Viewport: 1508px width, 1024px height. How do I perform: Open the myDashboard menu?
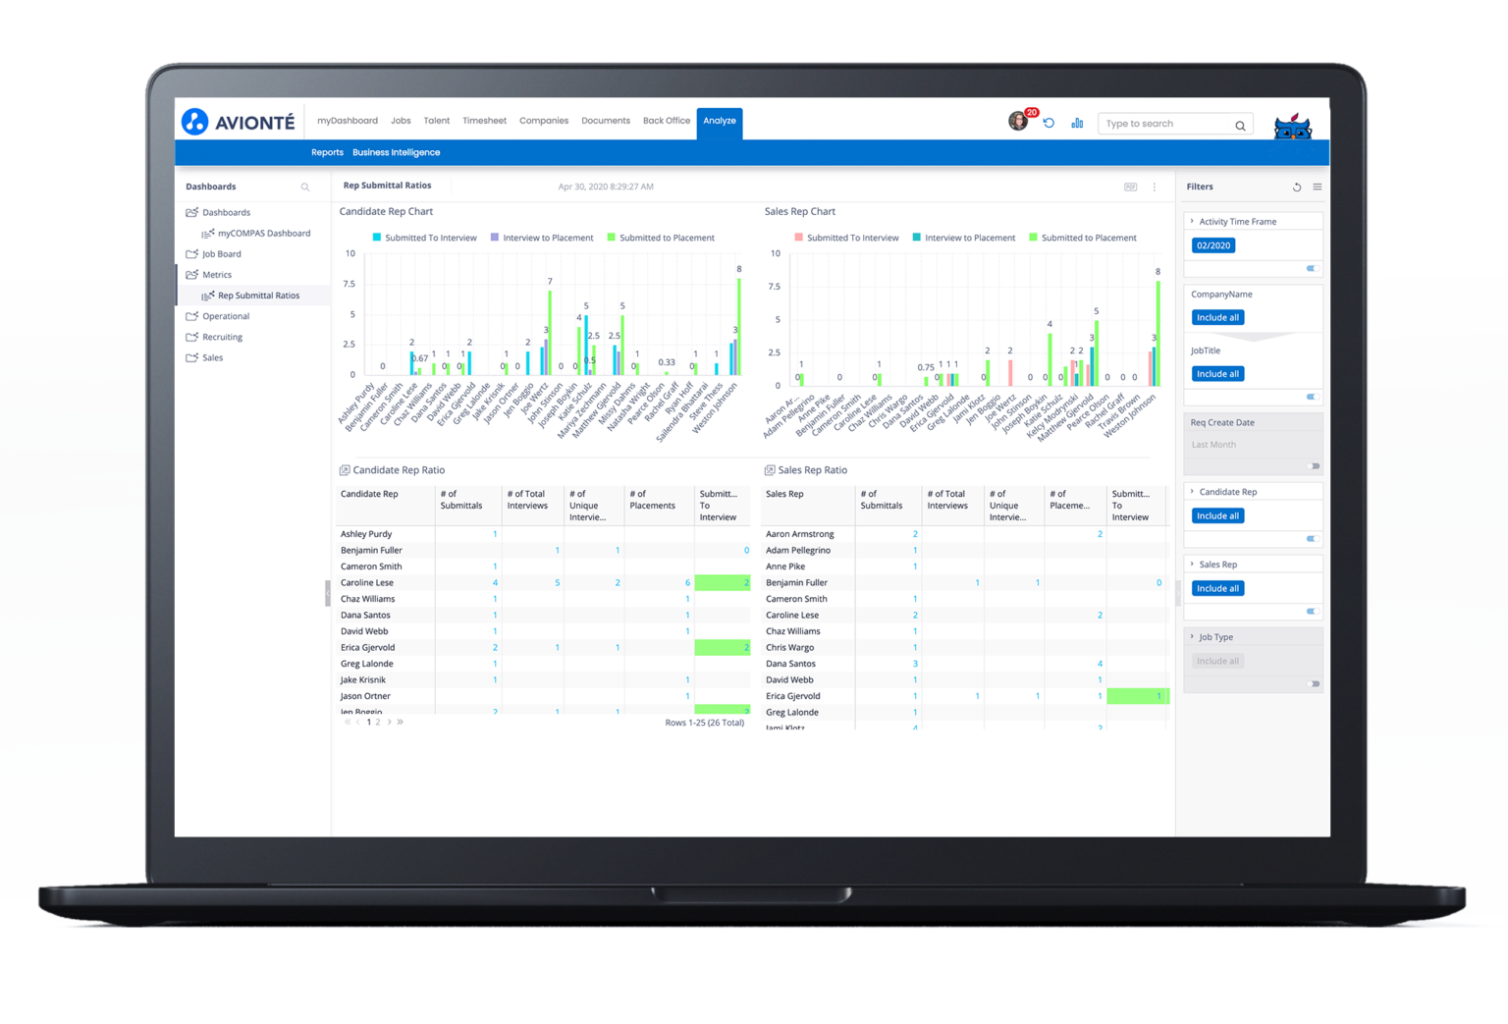(x=348, y=121)
